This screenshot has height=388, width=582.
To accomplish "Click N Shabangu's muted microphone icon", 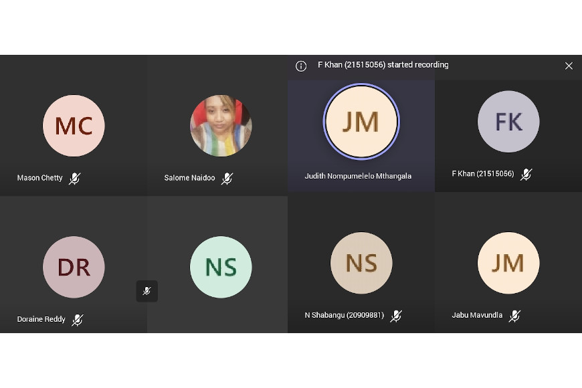I will coord(396,316).
